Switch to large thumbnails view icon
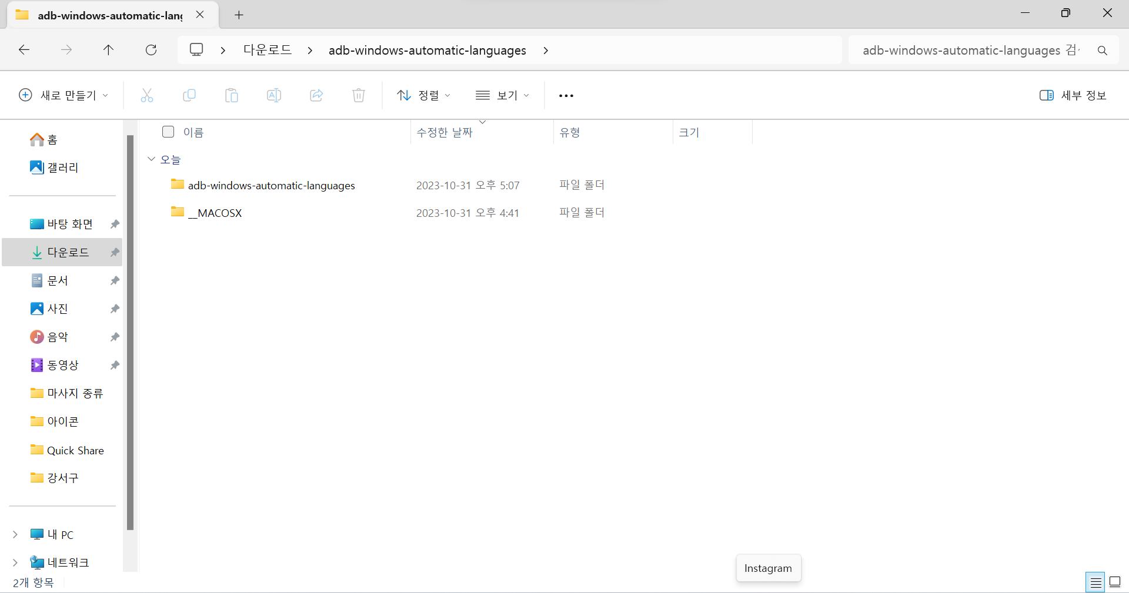 tap(1115, 582)
